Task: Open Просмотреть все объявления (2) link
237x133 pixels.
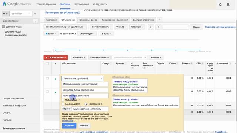Action: click(x=63, y=13)
